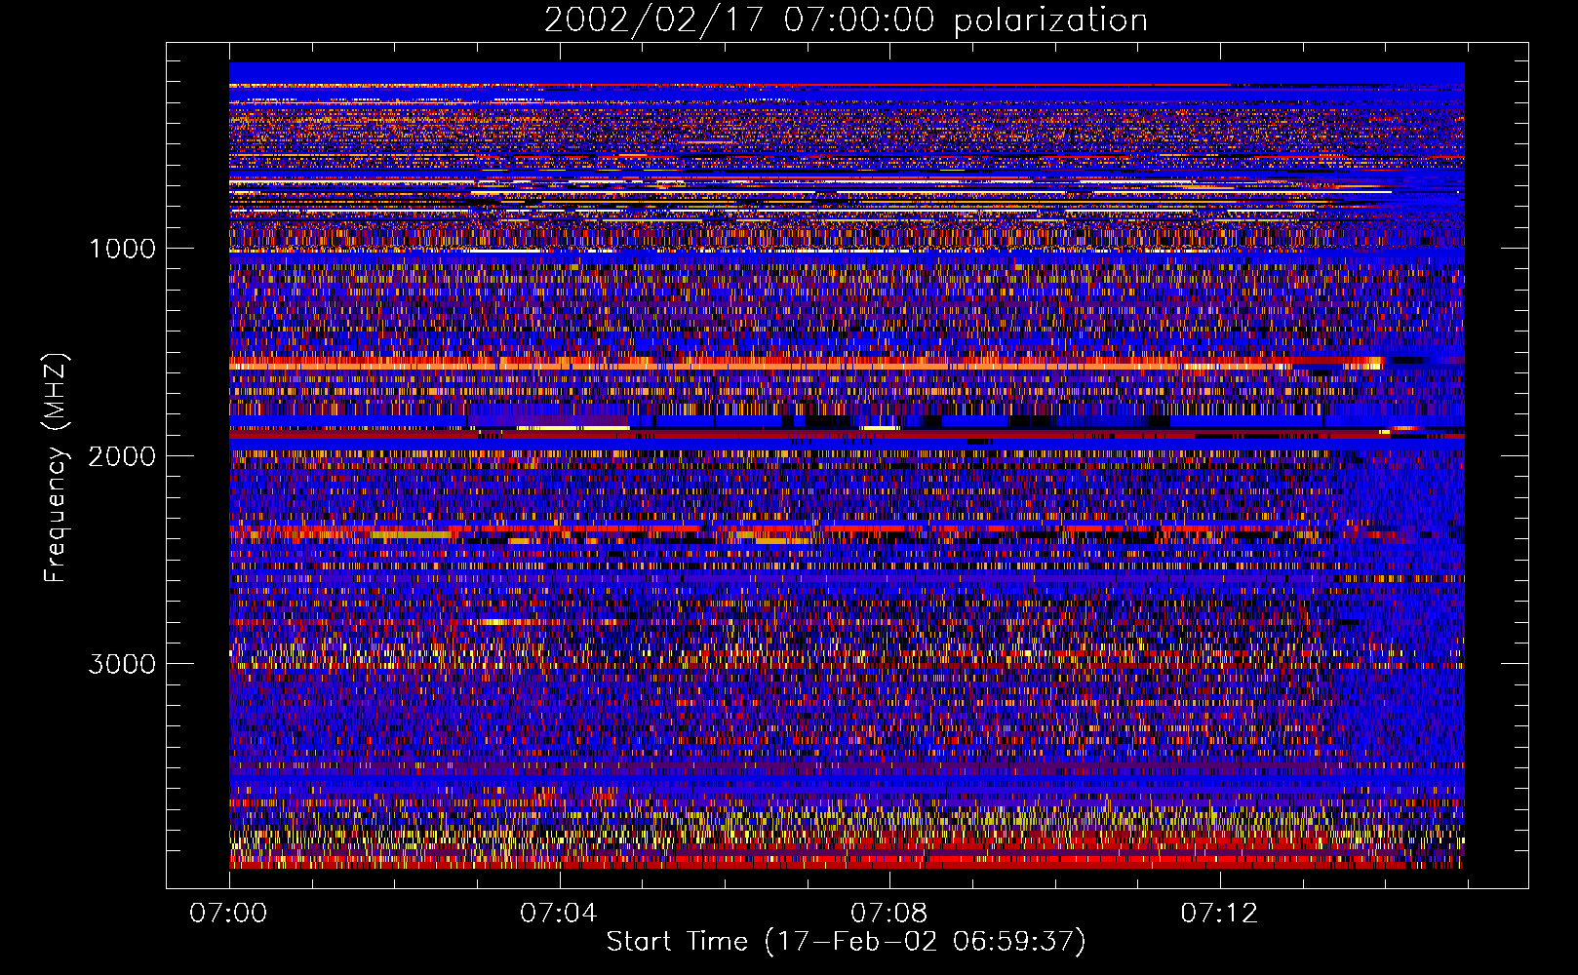
Task: Click the '07:08' time tick label
Action: point(888,914)
